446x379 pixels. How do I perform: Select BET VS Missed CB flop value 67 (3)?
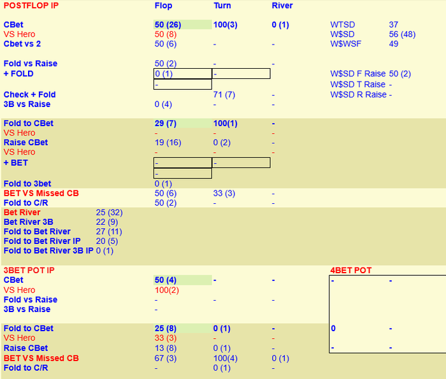(165, 358)
